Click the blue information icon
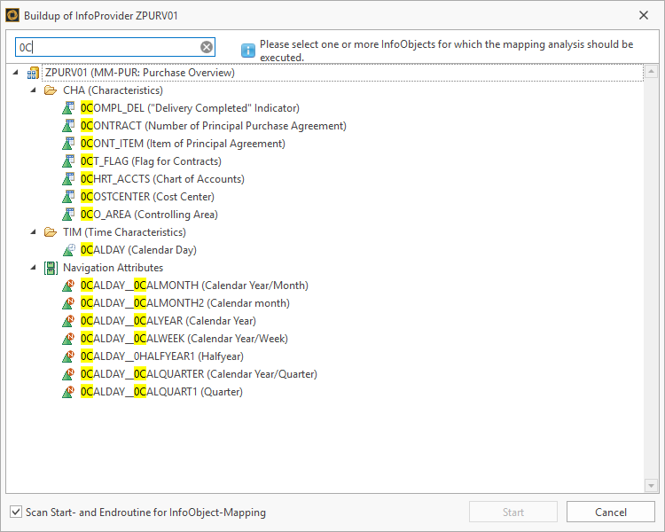Image resolution: width=665 pixels, height=532 pixels. pos(248,51)
